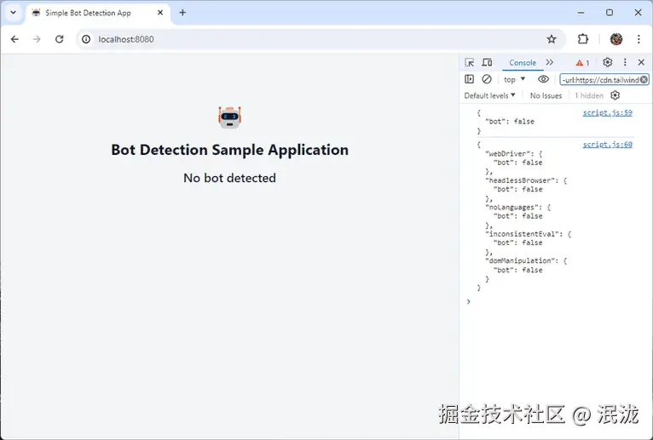Open the script.js:59 source link
This screenshot has height=440, width=653.
click(x=607, y=112)
